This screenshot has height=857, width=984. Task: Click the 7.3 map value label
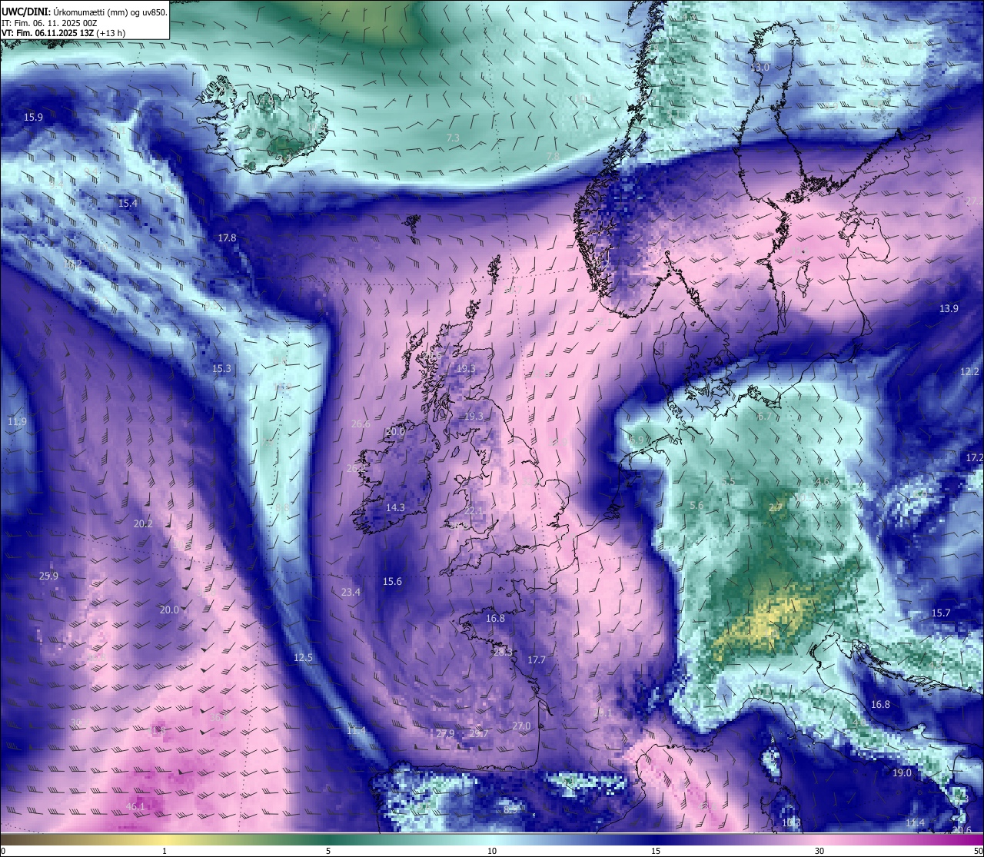click(453, 138)
